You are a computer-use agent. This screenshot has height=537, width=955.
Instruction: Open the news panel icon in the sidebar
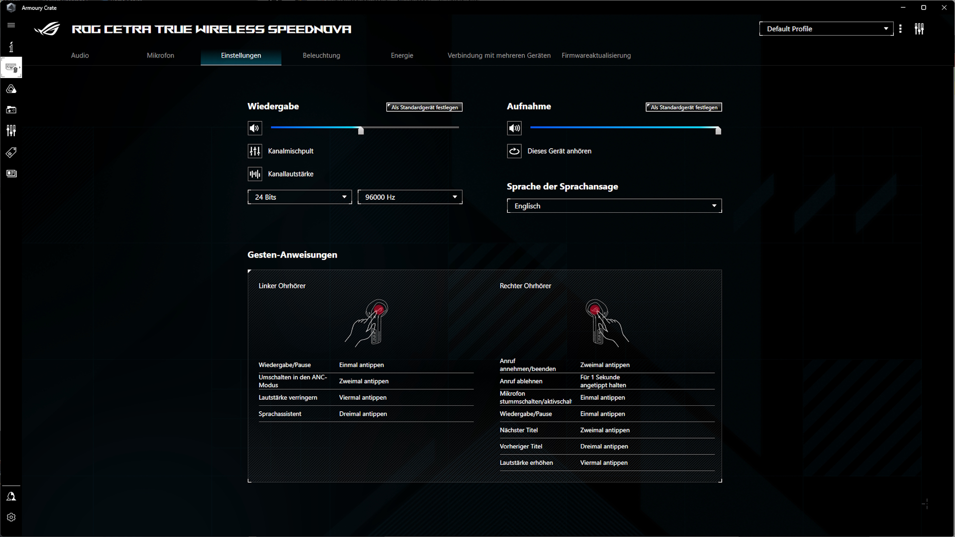tap(11, 173)
